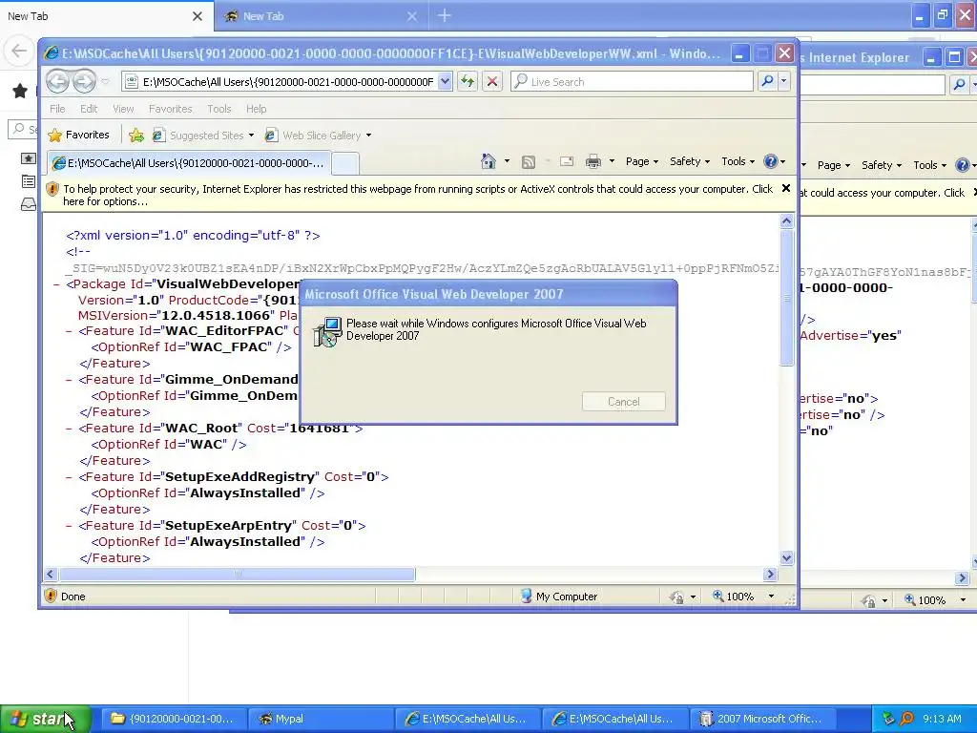Open Safety dropdown in background IE window

(x=881, y=165)
